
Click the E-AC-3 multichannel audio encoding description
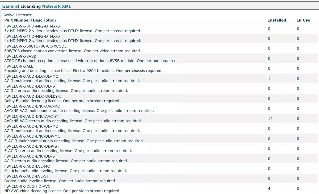click(74, 141)
